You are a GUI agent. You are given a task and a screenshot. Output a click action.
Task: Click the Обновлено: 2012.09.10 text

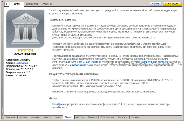coord(20,69)
